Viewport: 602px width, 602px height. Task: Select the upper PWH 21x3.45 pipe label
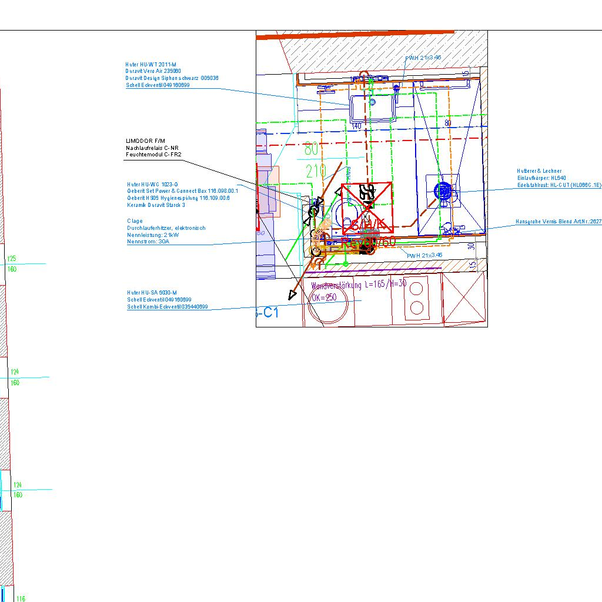tap(423, 58)
